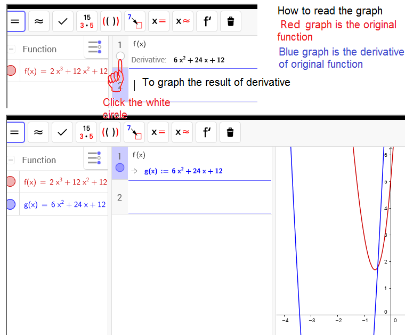
Task: Click the Derivative f′ tool in lower toolbar
Action: (x=207, y=132)
